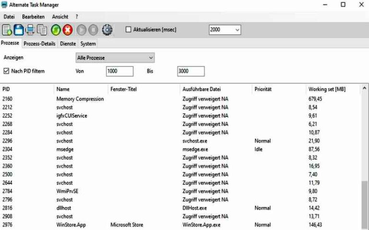
Task: Click PID 2352 in the list
Action: click(7, 158)
